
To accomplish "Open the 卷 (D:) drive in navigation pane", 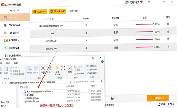I will click(4, 106).
